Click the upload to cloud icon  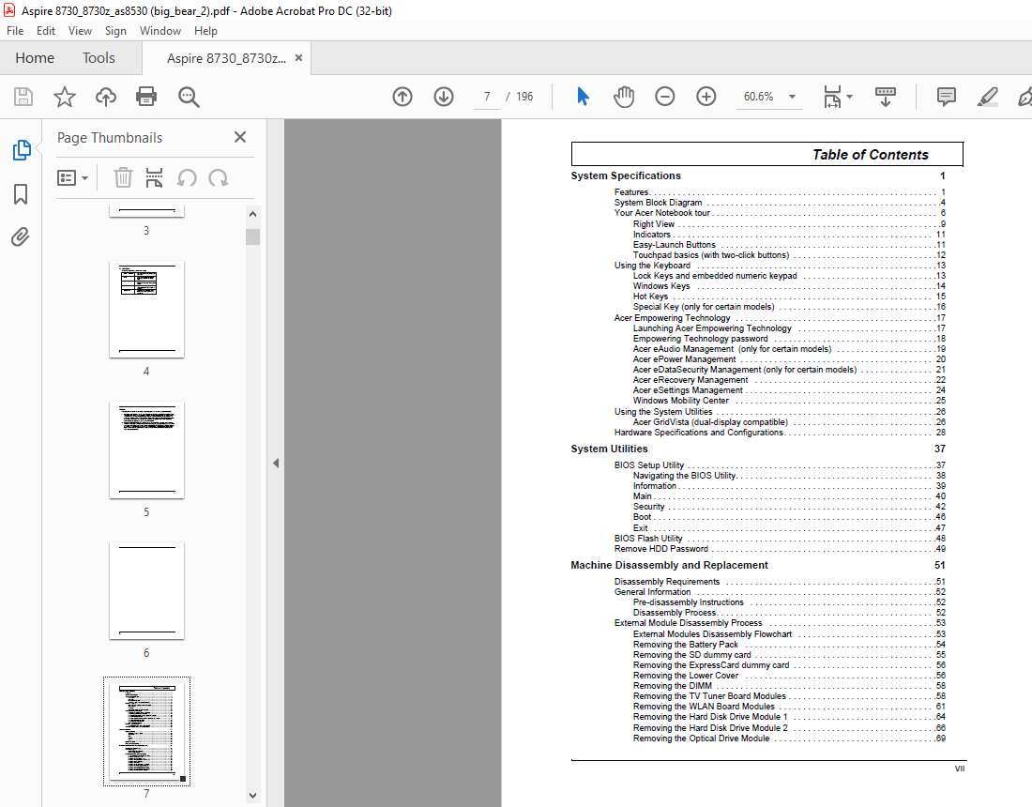[105, 97]
